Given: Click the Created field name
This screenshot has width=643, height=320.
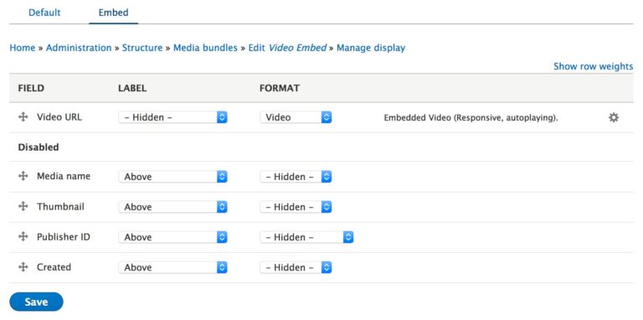Looking at the screenshot, I should click(x=54, y=267).
